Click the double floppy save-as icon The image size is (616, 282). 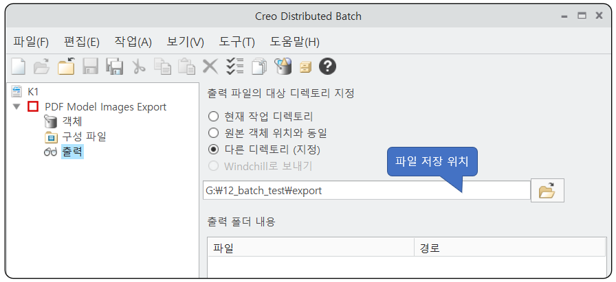point(114,67)
